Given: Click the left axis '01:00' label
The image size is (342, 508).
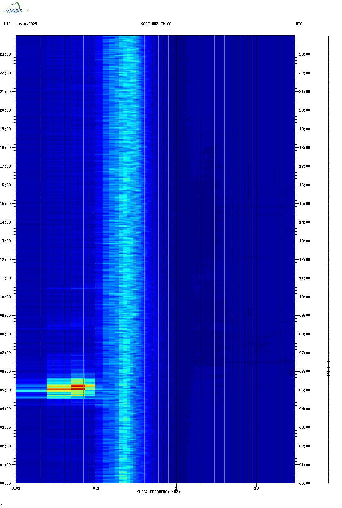Looking at the screenshot, I should [5, 465].
